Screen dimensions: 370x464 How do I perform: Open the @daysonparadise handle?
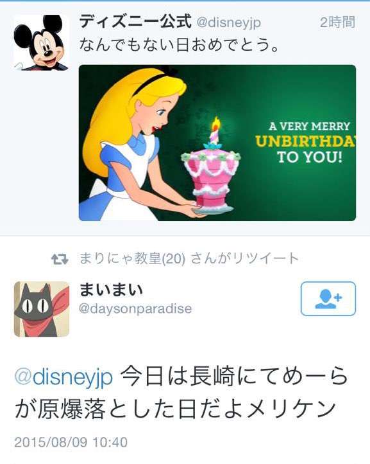click(135, 308)
